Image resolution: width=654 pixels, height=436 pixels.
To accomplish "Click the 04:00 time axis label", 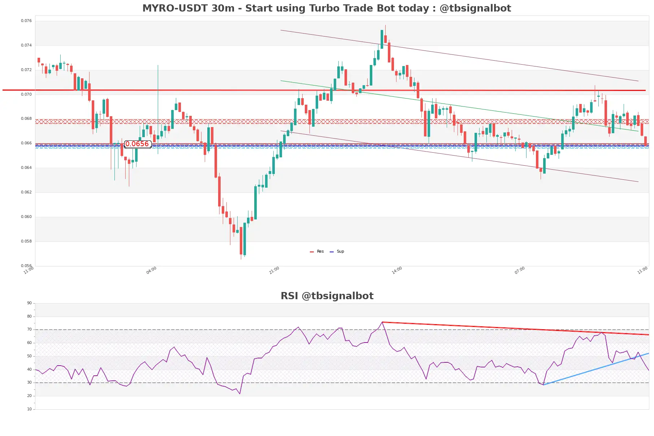I will (x=151, y=270).
